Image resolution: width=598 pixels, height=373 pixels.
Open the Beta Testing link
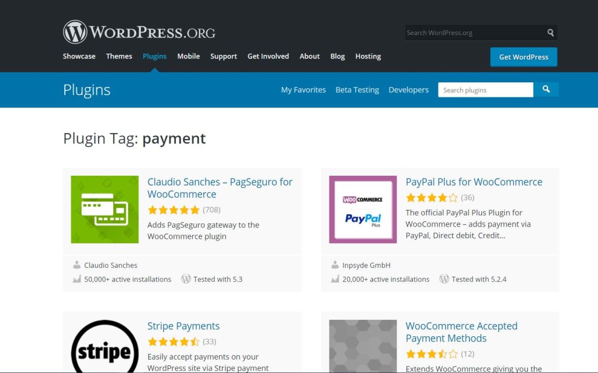coord(357,90)
